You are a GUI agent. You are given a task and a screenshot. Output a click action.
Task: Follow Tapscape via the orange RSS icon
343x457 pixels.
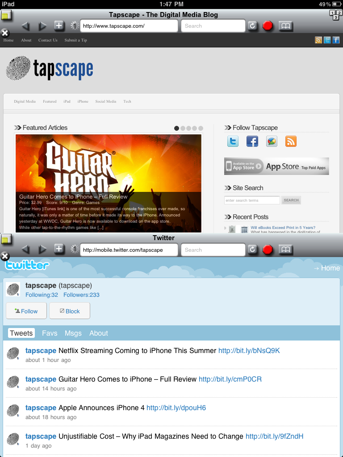point(291,141)
